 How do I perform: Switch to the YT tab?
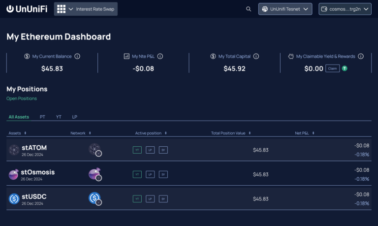[59, 117]
